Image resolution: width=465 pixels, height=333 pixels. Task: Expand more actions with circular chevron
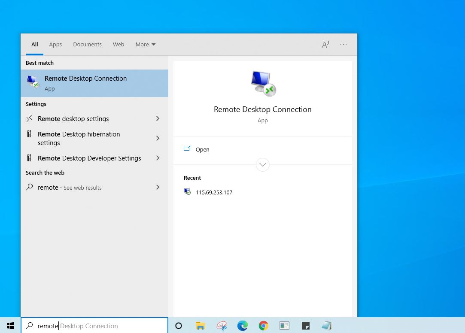pos(263,165)
